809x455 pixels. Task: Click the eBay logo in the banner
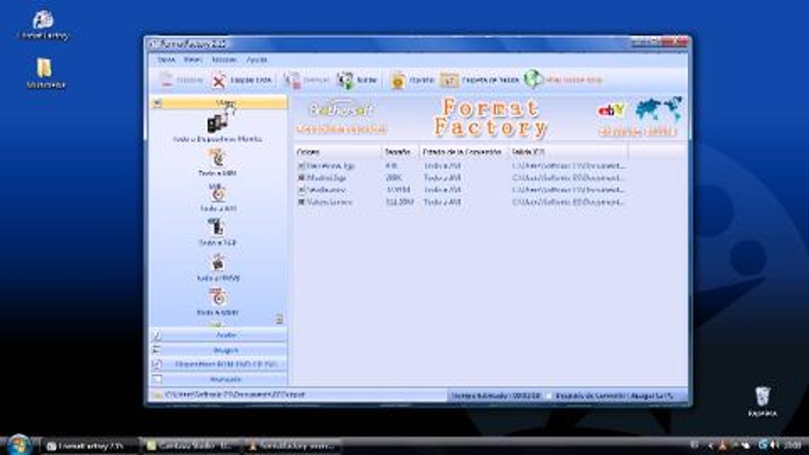[x=612, y=110]
